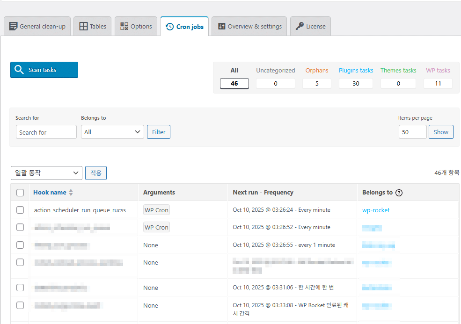This screenshot has height=324, width=461.
Task: Switch to the Tables tab
Action: [92, 26]
